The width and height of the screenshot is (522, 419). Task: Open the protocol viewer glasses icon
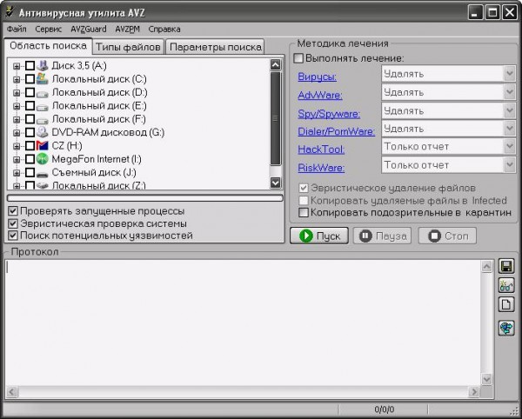click(506, 286)
